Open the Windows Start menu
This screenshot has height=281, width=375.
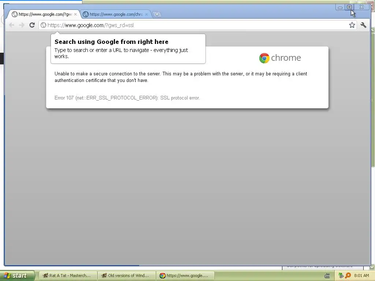pos(18,276)
